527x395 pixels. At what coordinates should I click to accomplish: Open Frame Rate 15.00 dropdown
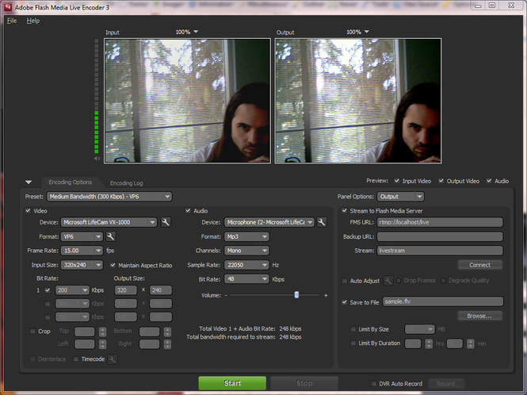point(82,251)
